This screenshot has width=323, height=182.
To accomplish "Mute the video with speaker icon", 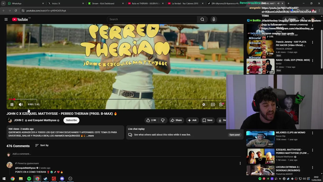I will coord(21,104).
